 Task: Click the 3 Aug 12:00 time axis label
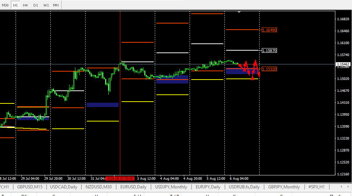coord(146,179)
